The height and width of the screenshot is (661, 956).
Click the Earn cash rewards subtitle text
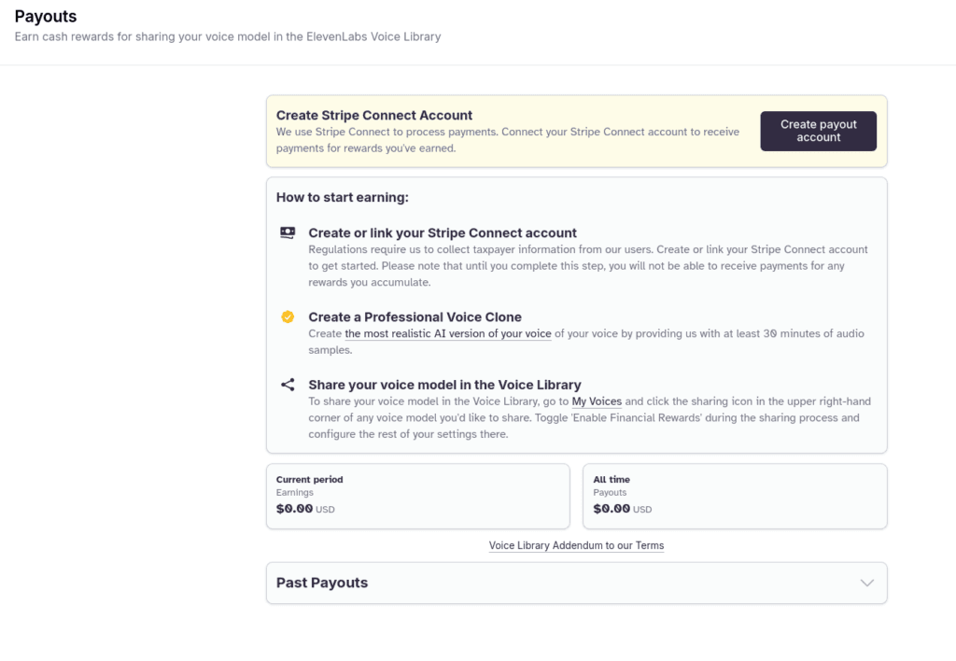coord(228,36)
